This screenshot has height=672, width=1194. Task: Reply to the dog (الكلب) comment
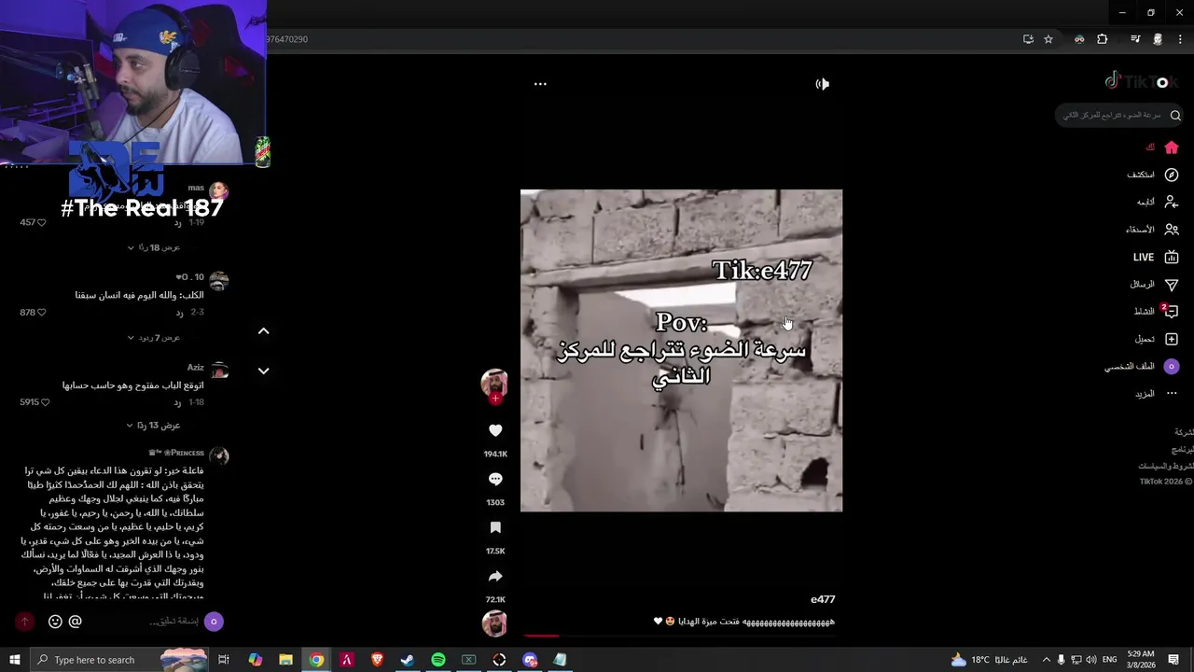178,312
